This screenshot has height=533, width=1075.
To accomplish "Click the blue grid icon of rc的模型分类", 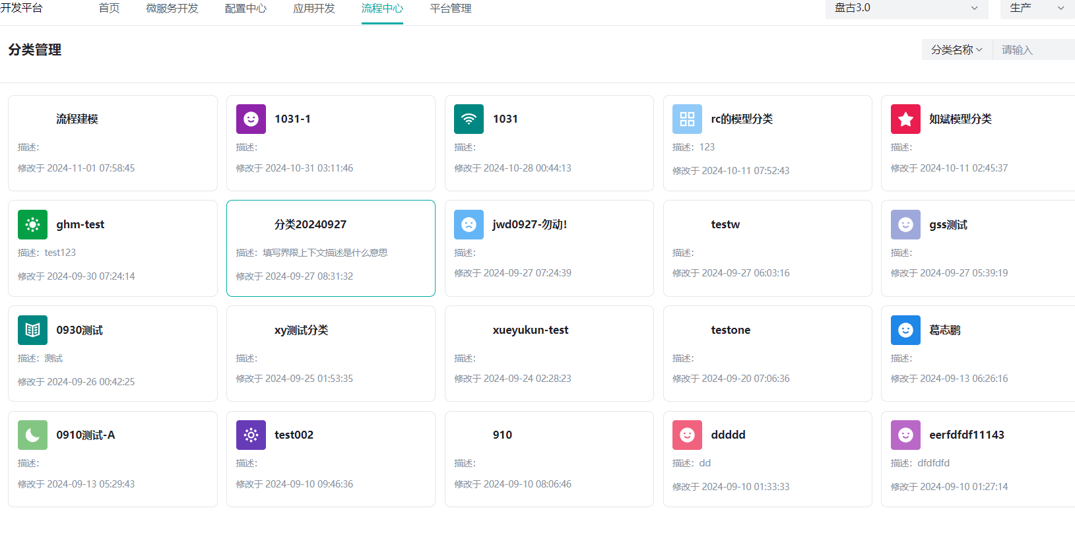I will pyautogui.click(x=687, y=119).
